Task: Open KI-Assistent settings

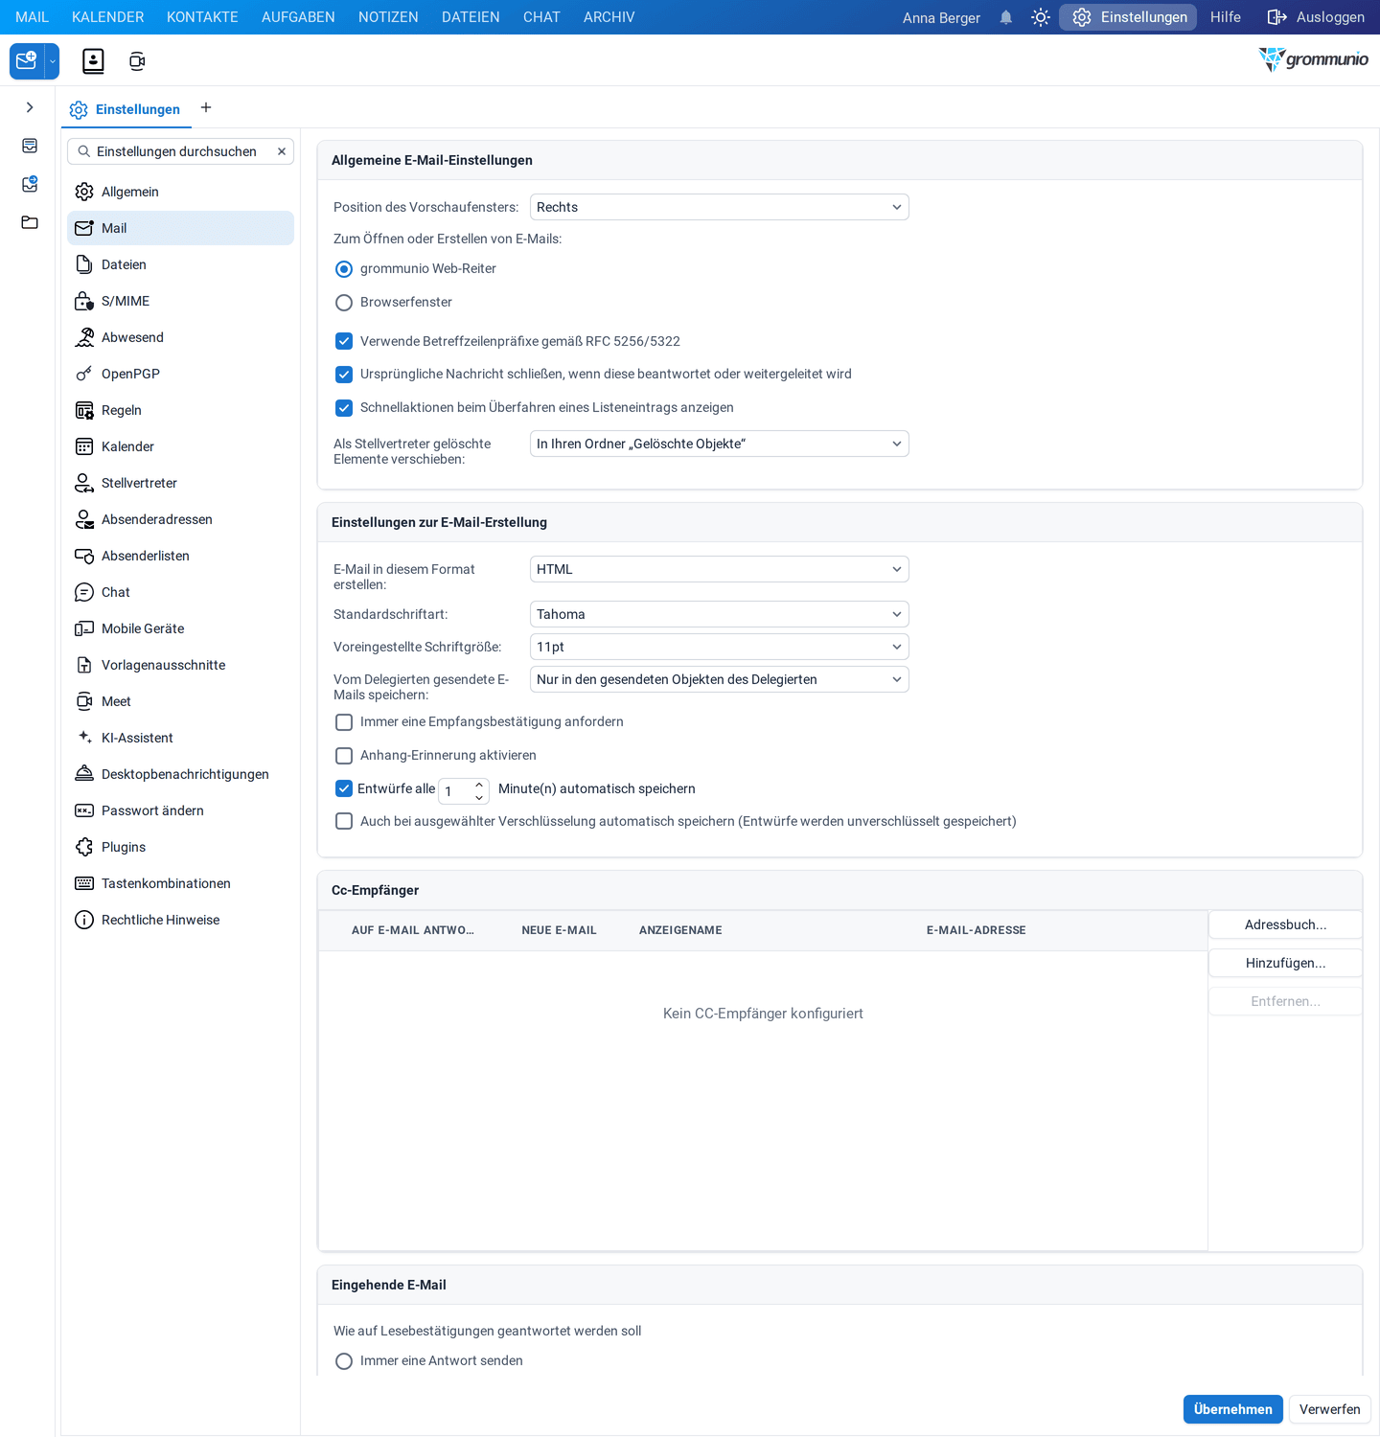Action: coord(180,738)
